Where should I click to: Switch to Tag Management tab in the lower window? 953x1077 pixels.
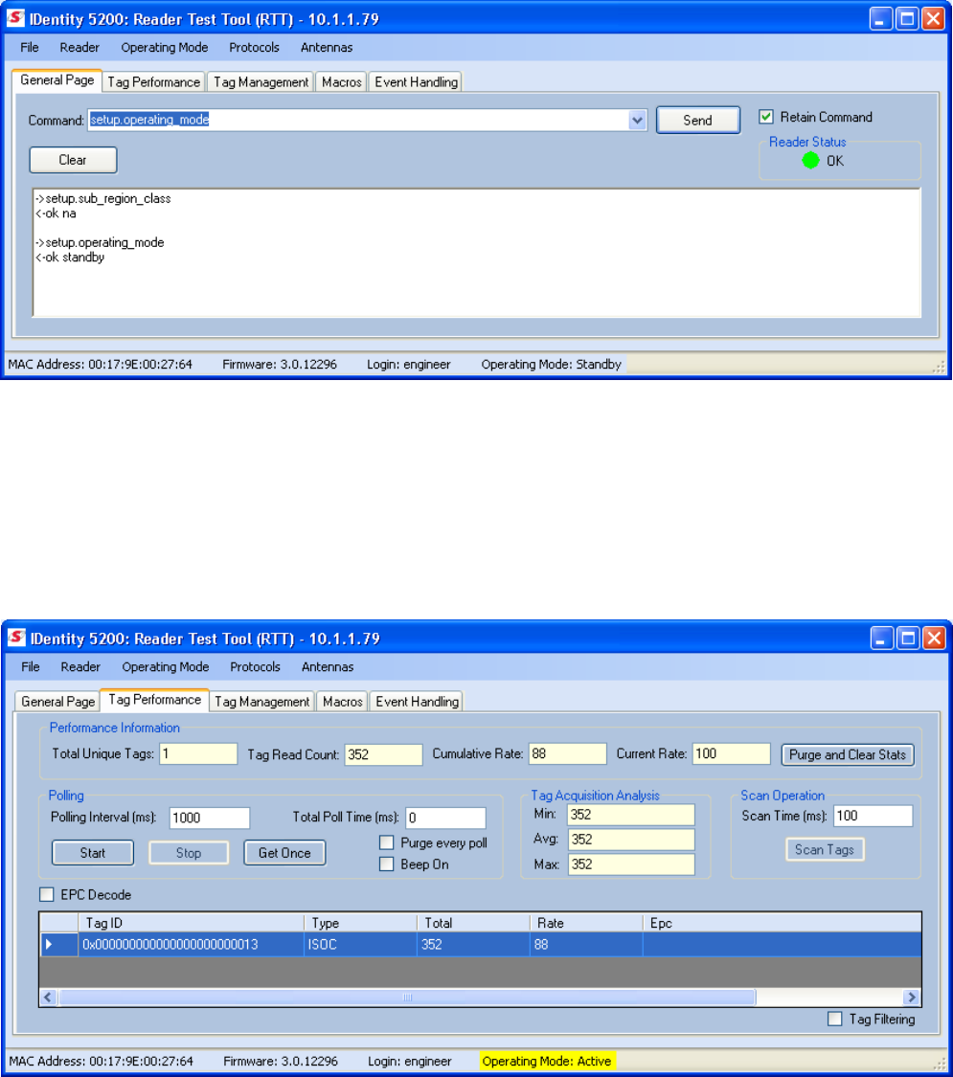261,702
